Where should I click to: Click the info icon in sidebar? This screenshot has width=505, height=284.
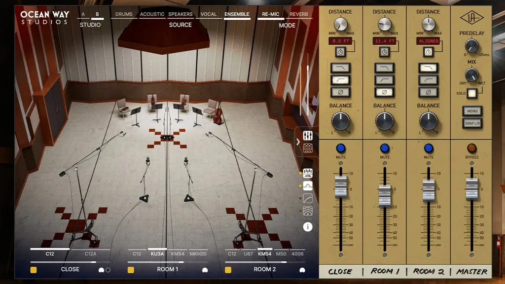click(308, 227)
